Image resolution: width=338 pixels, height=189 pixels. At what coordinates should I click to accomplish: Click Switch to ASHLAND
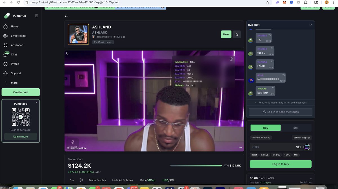(x=261, y=138)
